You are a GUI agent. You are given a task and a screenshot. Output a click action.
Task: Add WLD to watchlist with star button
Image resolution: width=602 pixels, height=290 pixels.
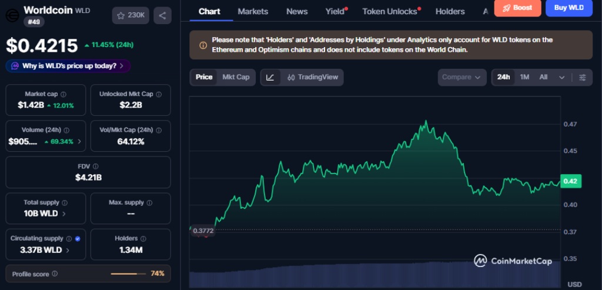tap(131, 15)
